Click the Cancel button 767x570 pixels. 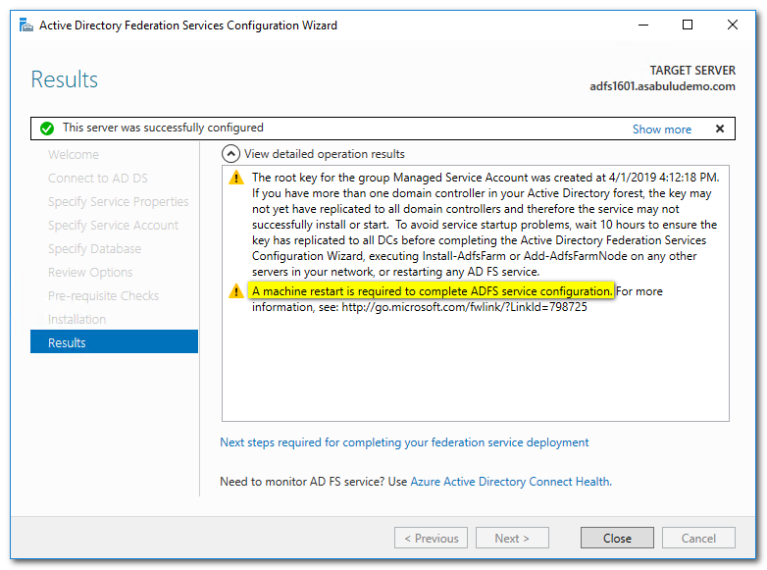(x=698, y=538)
